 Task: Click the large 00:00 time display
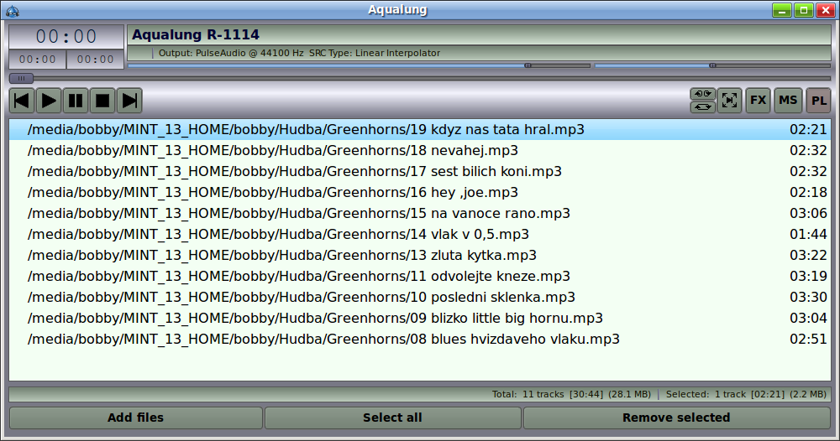coord(66,37)
